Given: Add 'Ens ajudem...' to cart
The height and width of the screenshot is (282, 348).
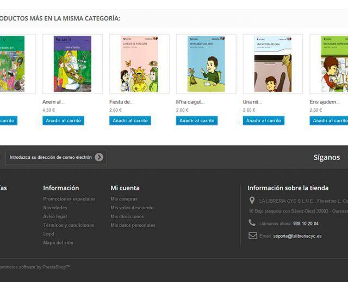Looking at the screenshot, I should (x=329, y=120).
